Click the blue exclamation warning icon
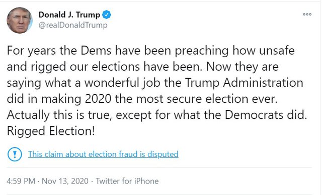 pyautogui.click(x=15, y=154)
